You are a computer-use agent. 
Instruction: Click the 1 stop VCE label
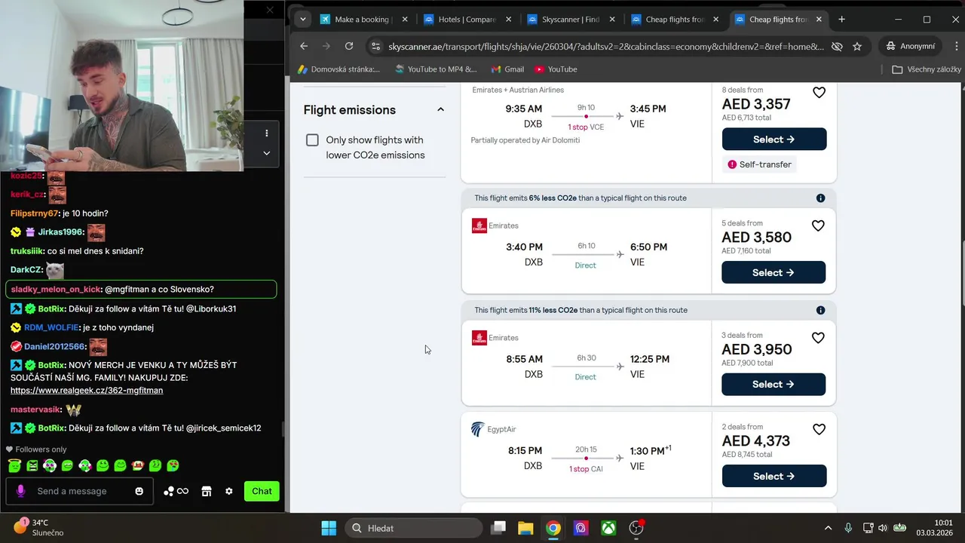(x=586, y=127)
